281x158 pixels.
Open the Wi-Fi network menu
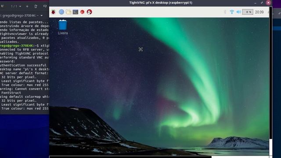tap(232, 12)
